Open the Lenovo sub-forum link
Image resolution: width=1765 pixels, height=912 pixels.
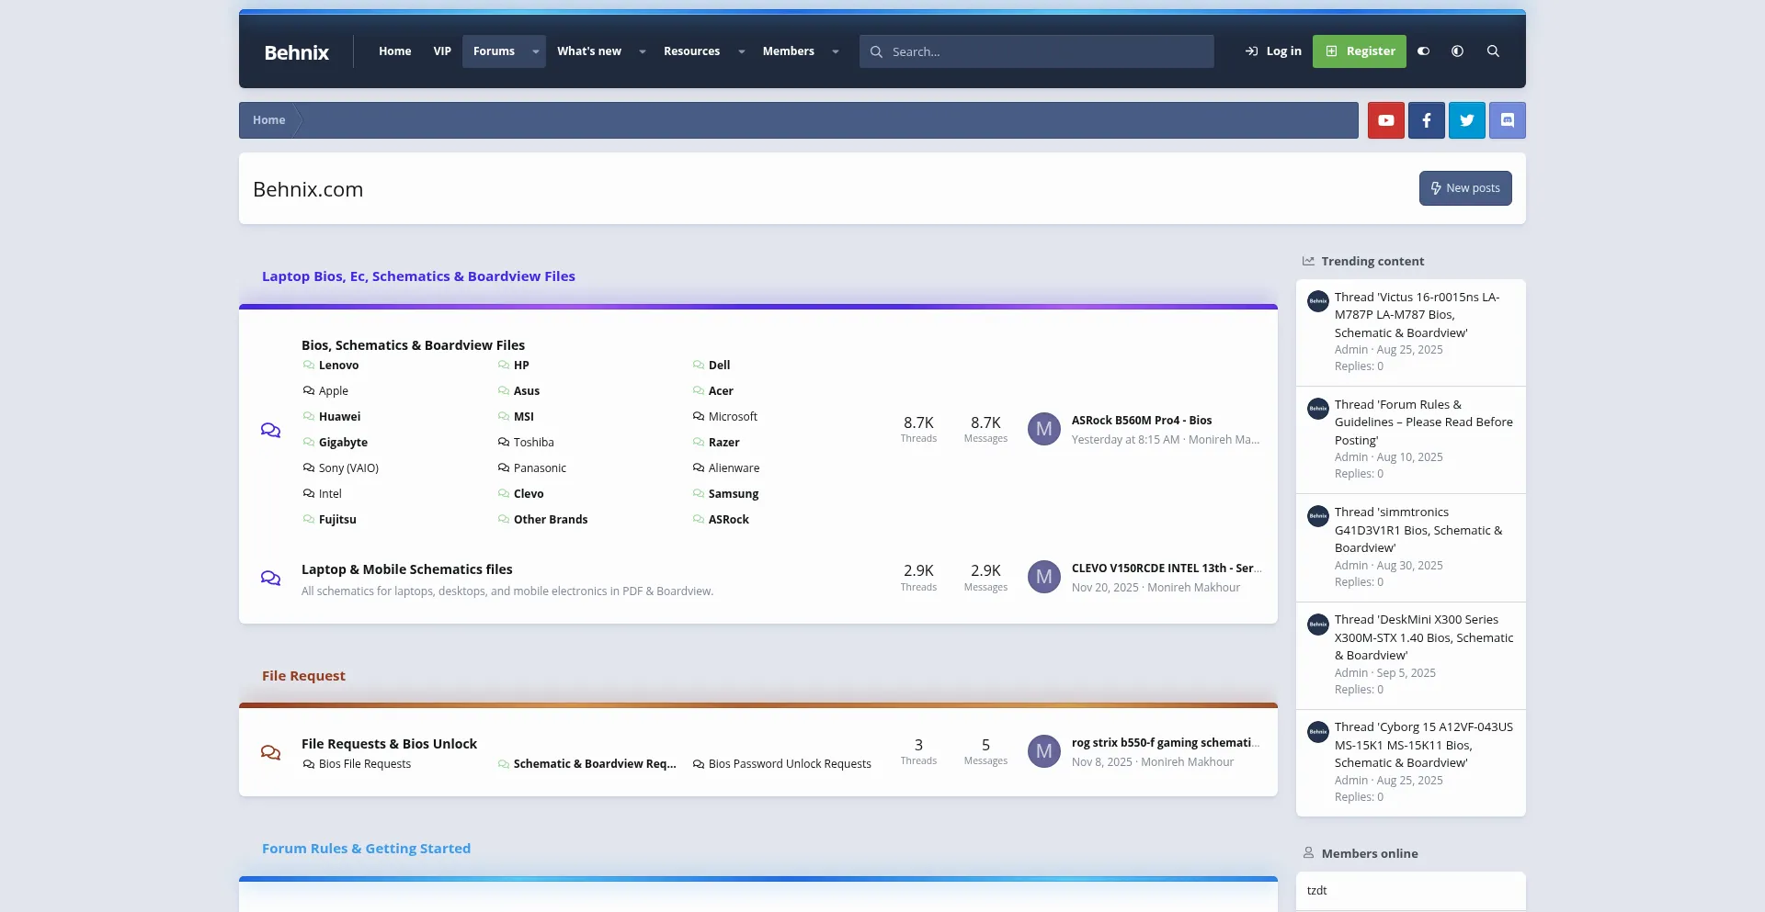point(338,366)
